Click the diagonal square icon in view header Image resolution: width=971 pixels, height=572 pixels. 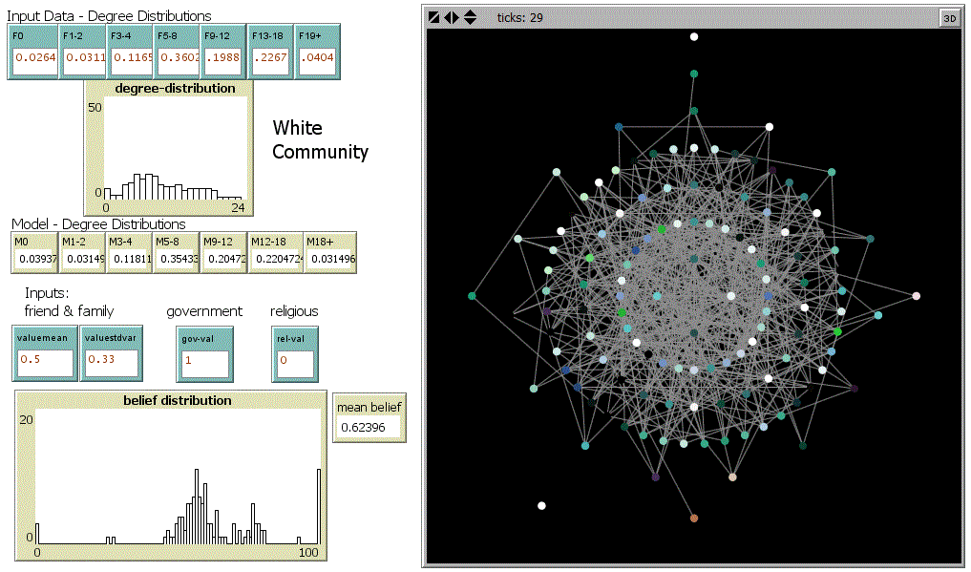pos(434,17)
